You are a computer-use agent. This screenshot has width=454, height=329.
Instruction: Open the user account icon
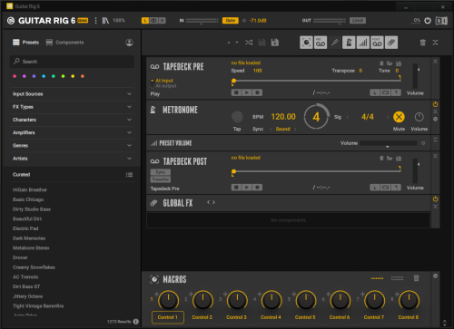[129, 43]
